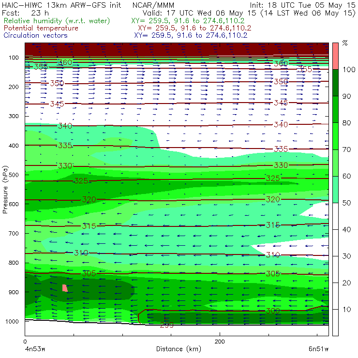The width and height of the screenshot is (358, 358).
Task: Select the green 'Relative humidity (w.r.t. water)' legend
Action: pos(57,21)
